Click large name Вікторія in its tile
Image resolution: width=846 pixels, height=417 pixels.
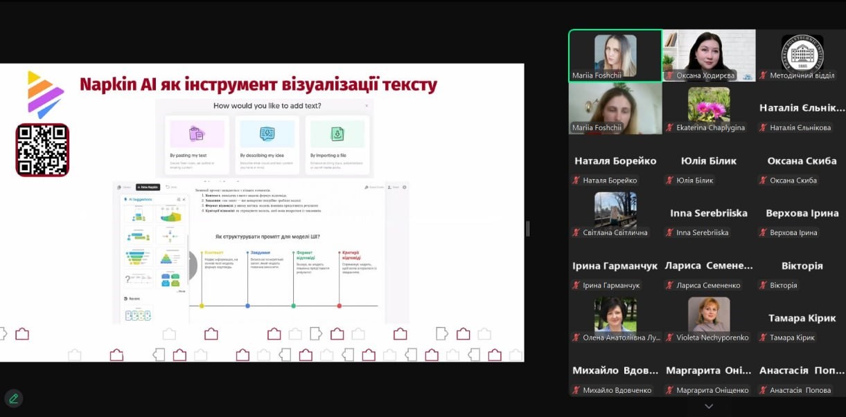(x=802, y=266)
